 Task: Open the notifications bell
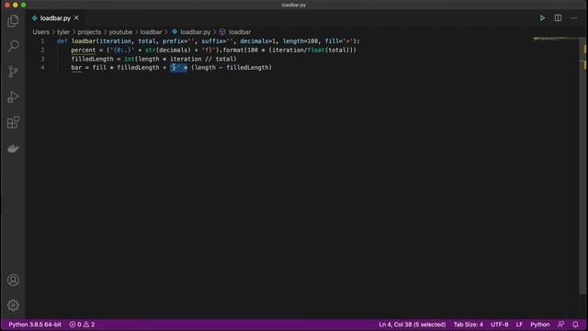[x=575, y=325]
